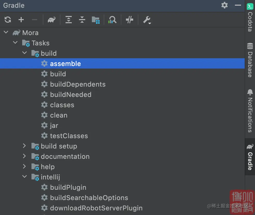Click gear icon beside testClasses
The height and width of the screenshot is (215, 255).
pos(44,136)
